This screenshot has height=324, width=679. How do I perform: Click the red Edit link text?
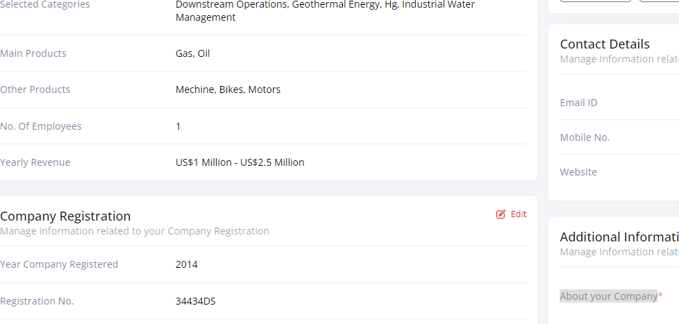tap(519, 214)
